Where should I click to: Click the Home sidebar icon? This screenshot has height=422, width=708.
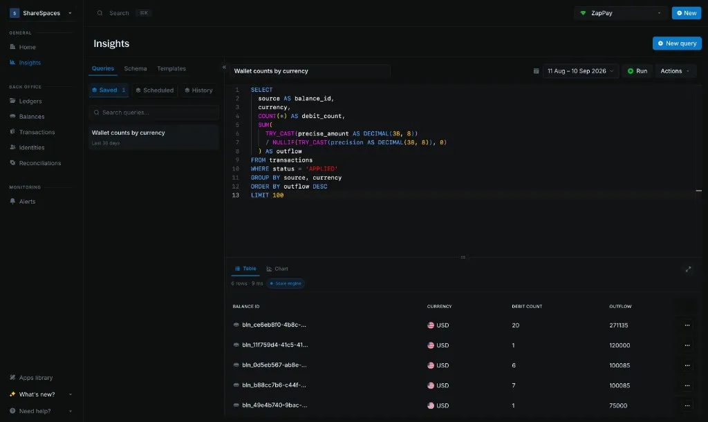coord(12,46)
